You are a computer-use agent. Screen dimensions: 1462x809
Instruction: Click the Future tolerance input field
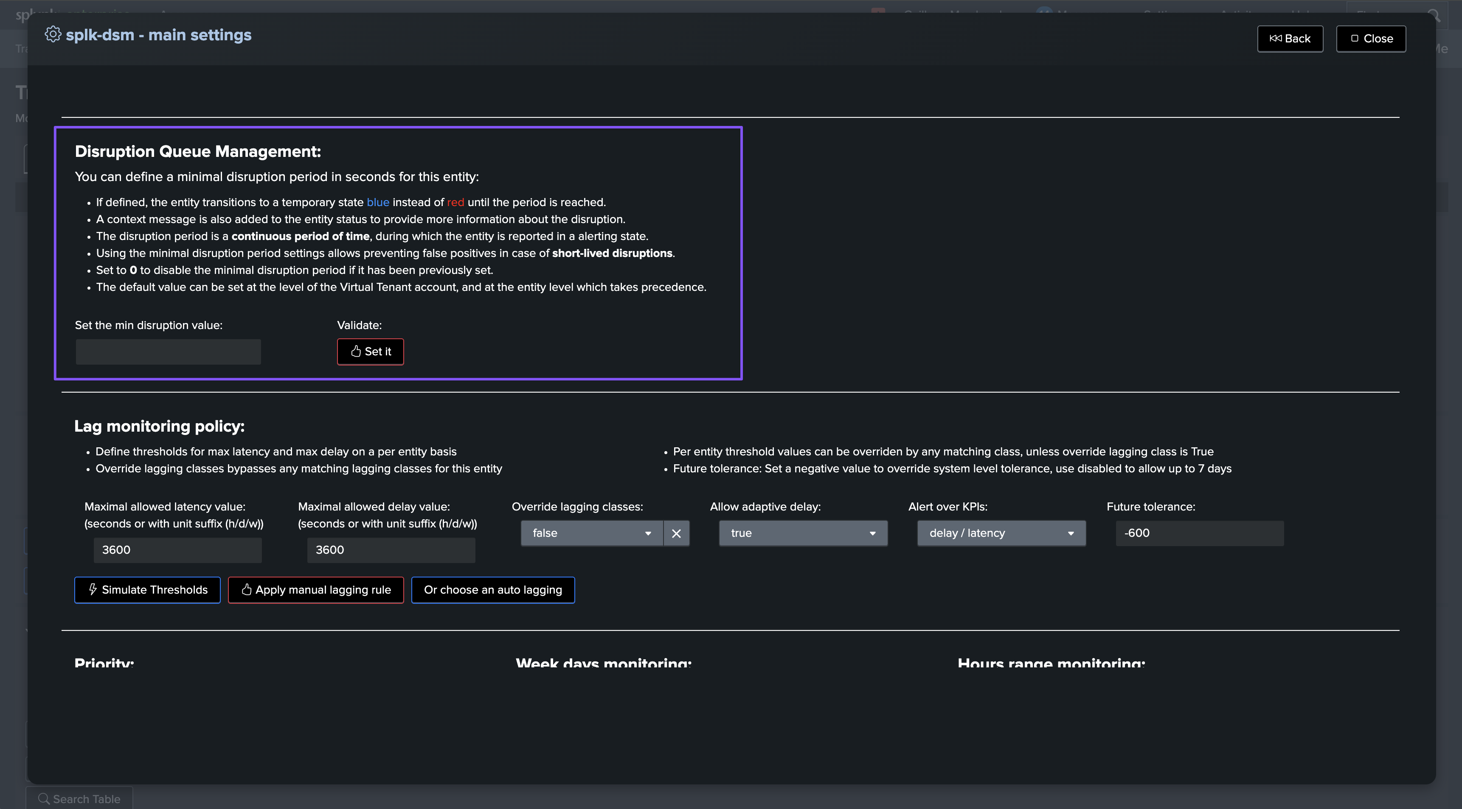point(1199,533)
